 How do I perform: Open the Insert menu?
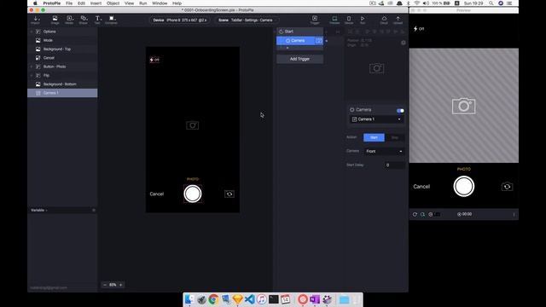96,3
